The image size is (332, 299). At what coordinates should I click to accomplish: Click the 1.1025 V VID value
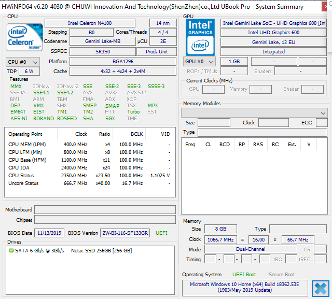[x=160, y=176]
